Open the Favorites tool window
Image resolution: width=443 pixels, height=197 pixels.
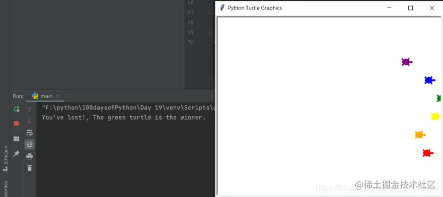(6, 189)
